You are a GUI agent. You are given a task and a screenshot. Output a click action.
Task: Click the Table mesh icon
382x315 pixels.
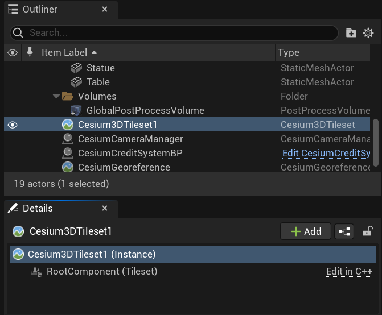click(x=76, y=82)
